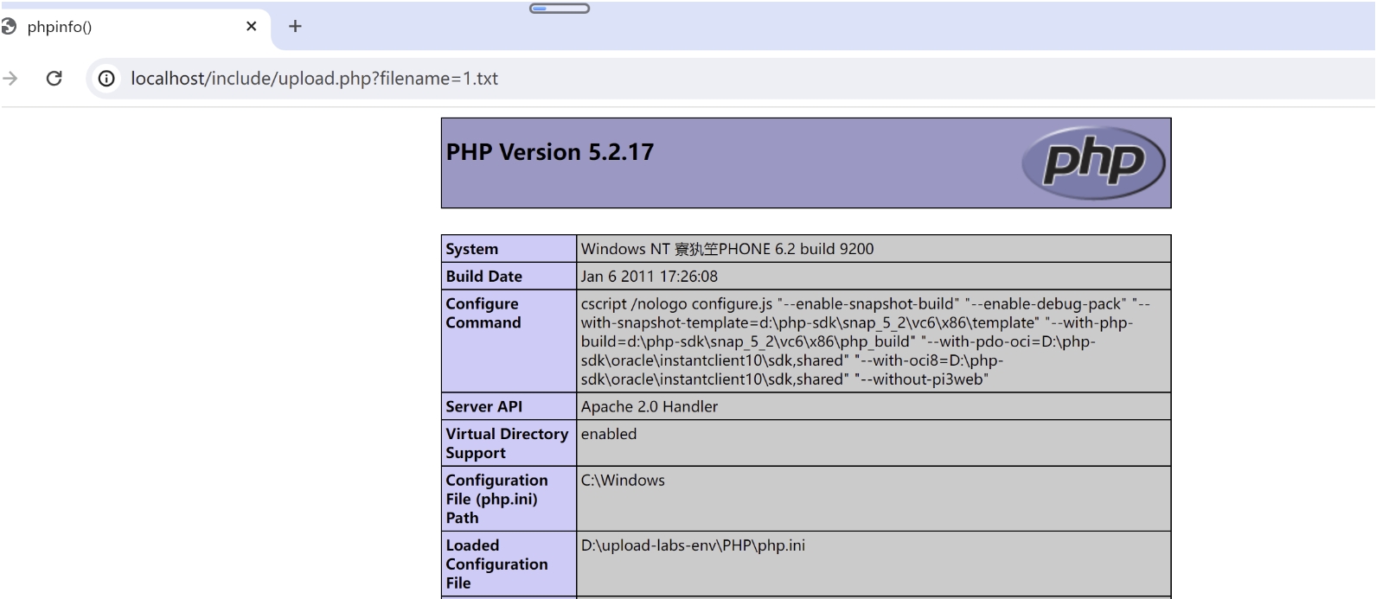Viewport: 1376px width, 599px height.
Task: Click the globe favicon on phpinfo() tab
Action: coord(9,27)
